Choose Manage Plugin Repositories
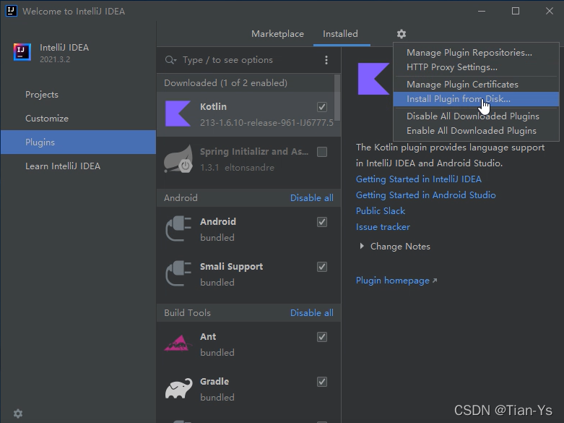This screenshot has height=423, width=564. [x=476, y=53]
